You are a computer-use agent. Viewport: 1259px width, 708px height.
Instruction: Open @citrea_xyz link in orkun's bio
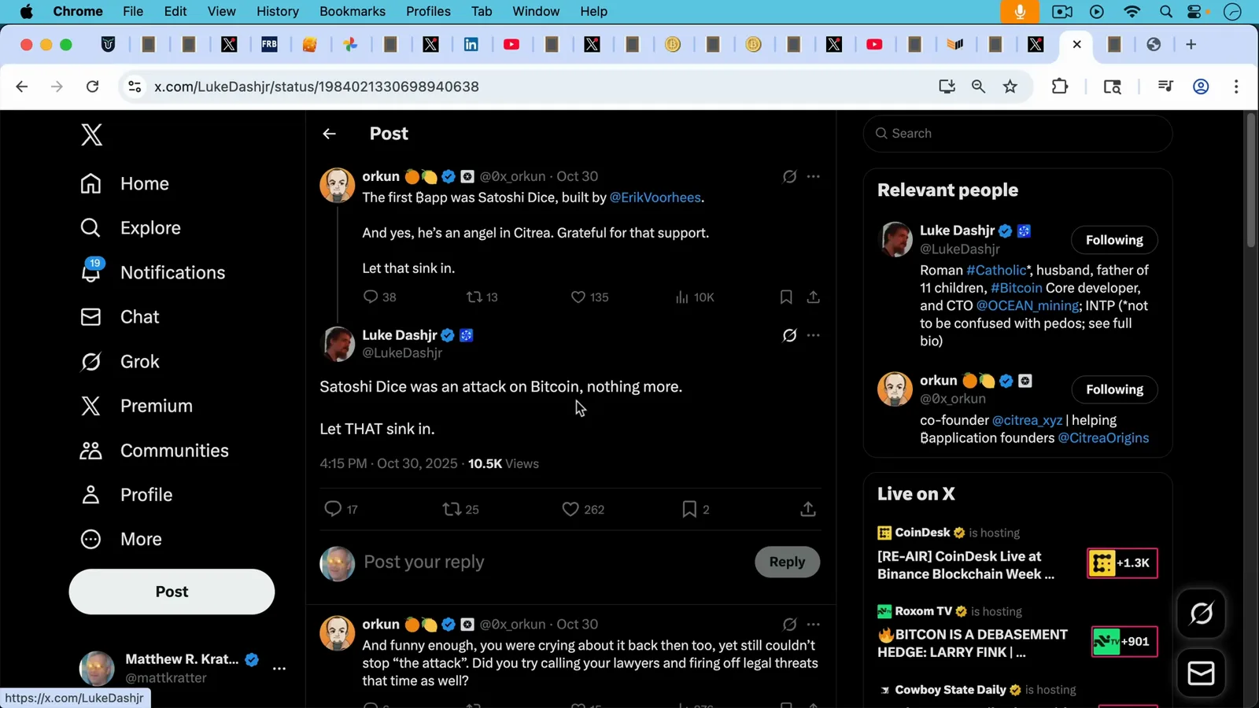(1027, 420)
